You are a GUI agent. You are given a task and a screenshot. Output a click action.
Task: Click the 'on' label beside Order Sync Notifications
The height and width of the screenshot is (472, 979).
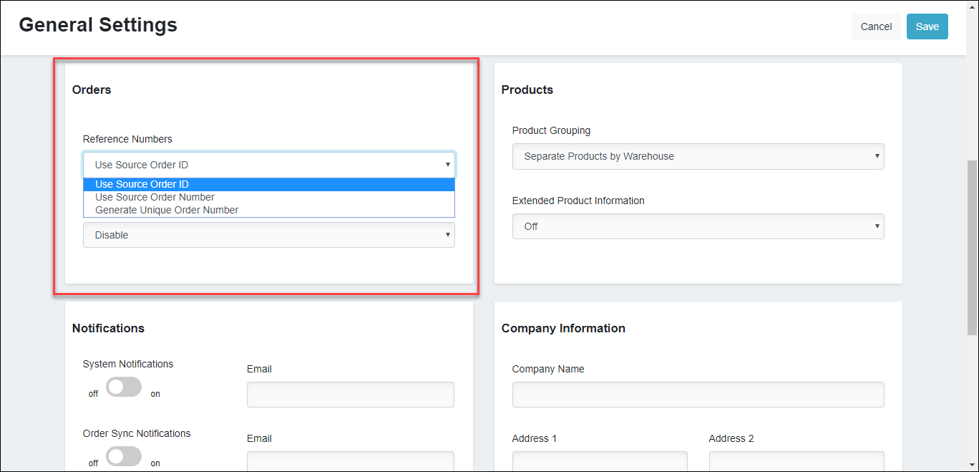click(155, 463)
